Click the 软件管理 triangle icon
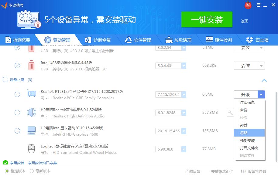Screen dimensions: 278x176 tap(128, 40)
